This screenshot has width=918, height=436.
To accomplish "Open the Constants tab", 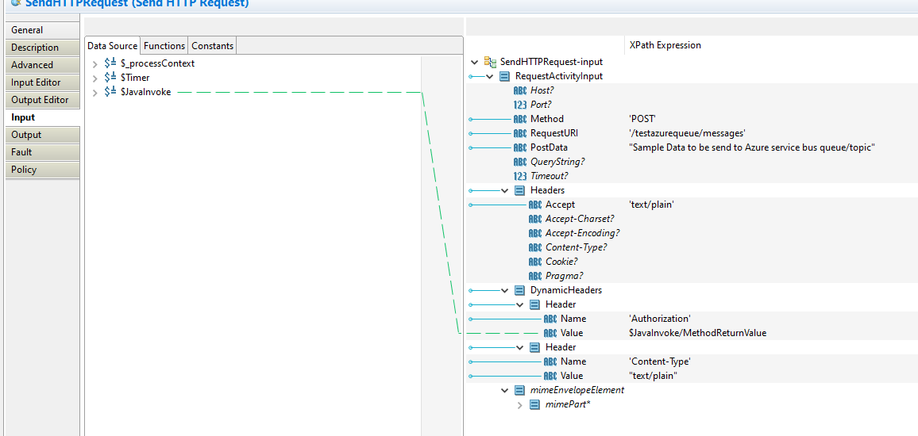I will coord(212,46).
